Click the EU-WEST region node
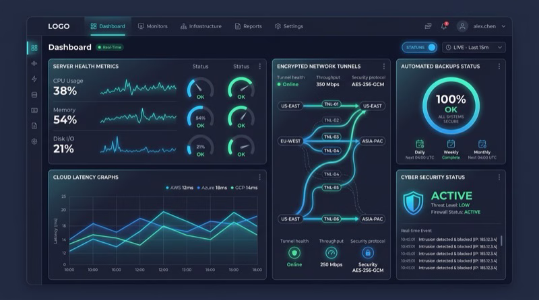539x300 pixels. tap(290, 141)
